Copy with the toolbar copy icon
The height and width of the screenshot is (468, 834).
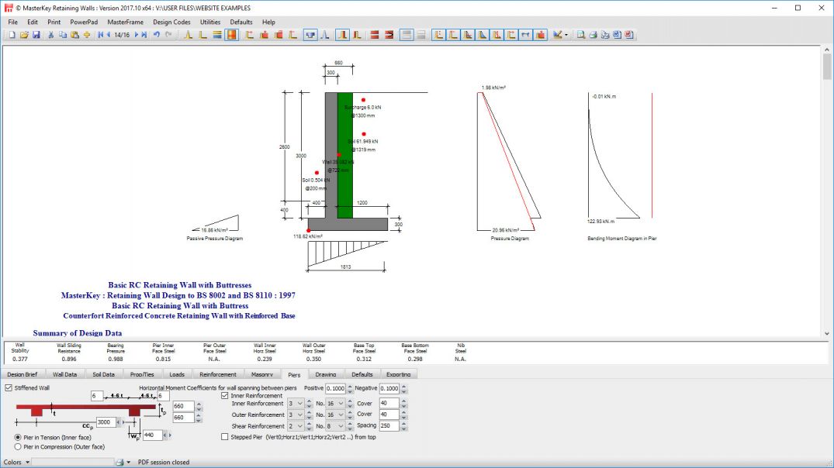pyautogui.click(x=63, y=35)
